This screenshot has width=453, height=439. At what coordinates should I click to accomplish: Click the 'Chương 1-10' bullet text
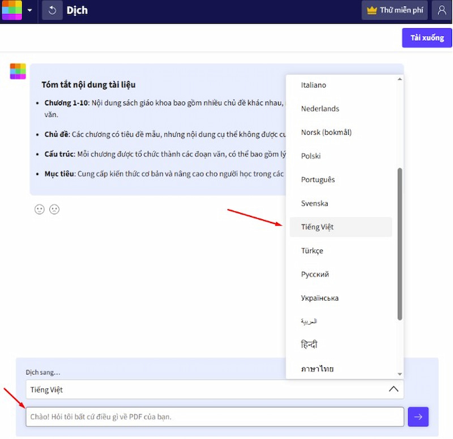tap(66, 103)
